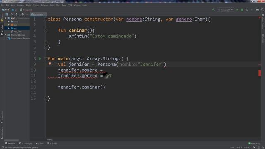Fold the main function at line 8
This screenshot has width=265, height=149.
click(x=46, y=59)
